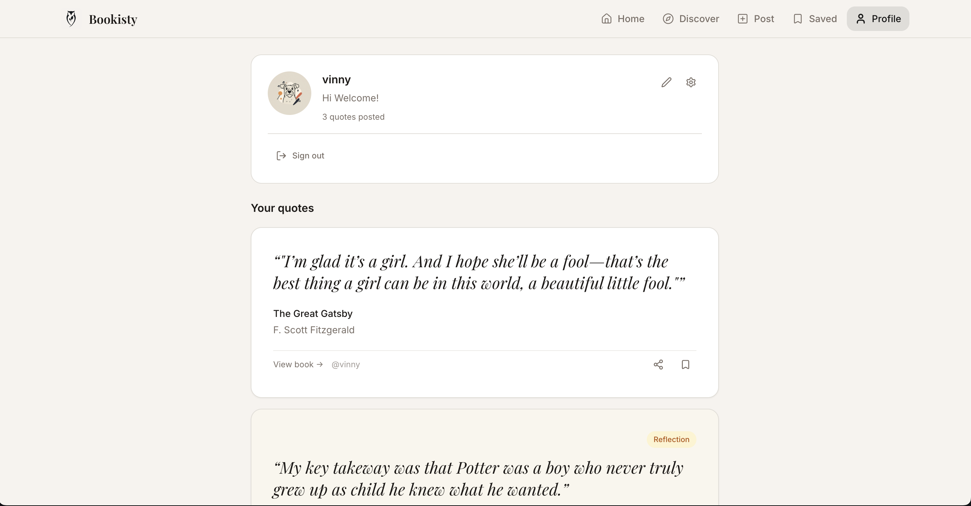Open profile settings gear icon
Viewport: 971px width, 506px height.
691,82
